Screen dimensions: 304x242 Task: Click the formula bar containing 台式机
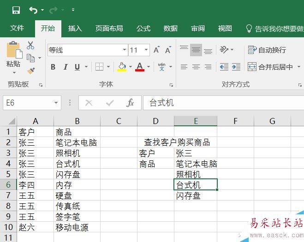click(224, 103)
